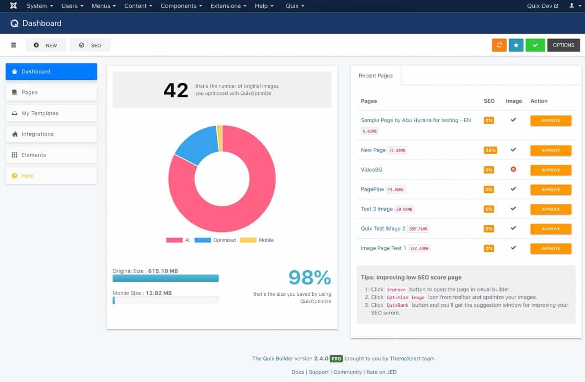585x382 pixels.
Task: Toggle the Optimized legend entry
Action: click(215, 240)
